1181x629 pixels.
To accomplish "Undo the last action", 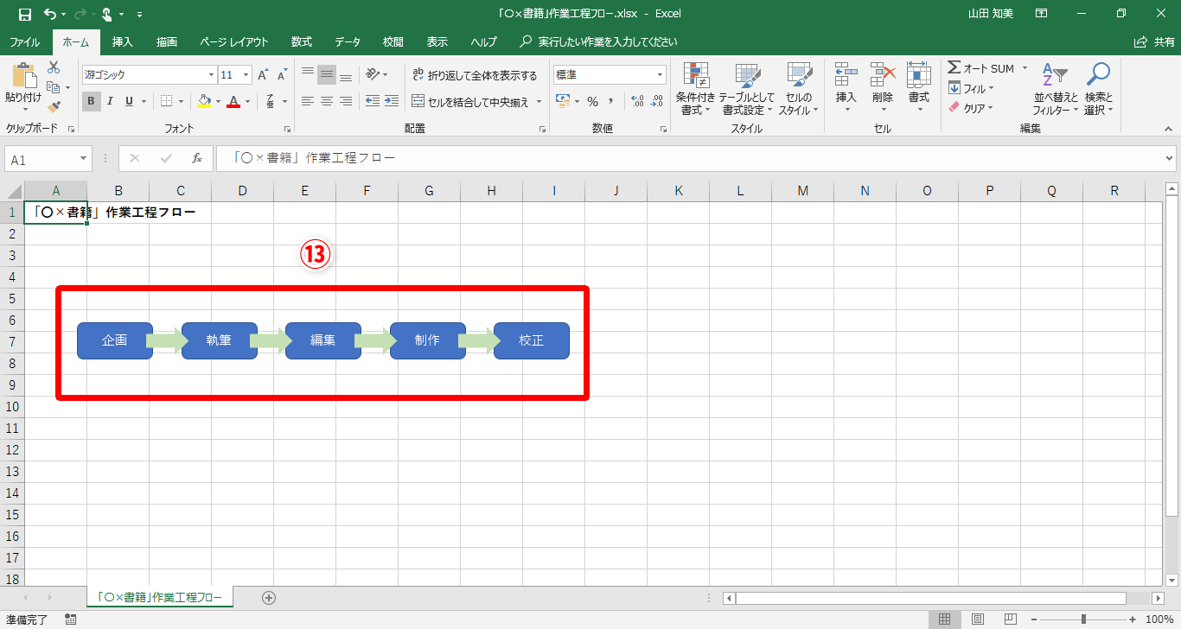I will point(49,14).
